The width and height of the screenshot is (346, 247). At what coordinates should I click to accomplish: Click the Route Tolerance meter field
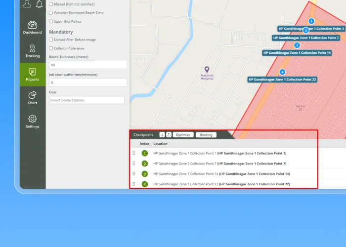(x=87, y=65)
